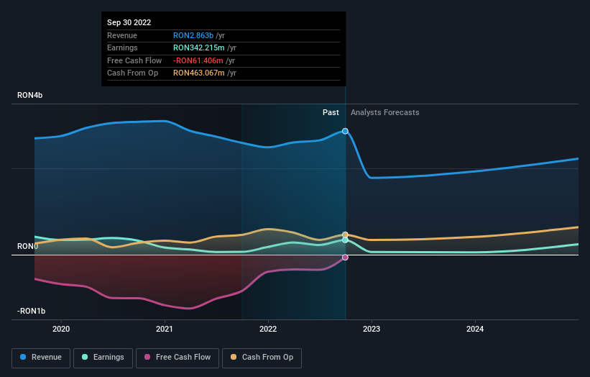
Task: Toggle the Revenue legend button
Action: [41, 358]
